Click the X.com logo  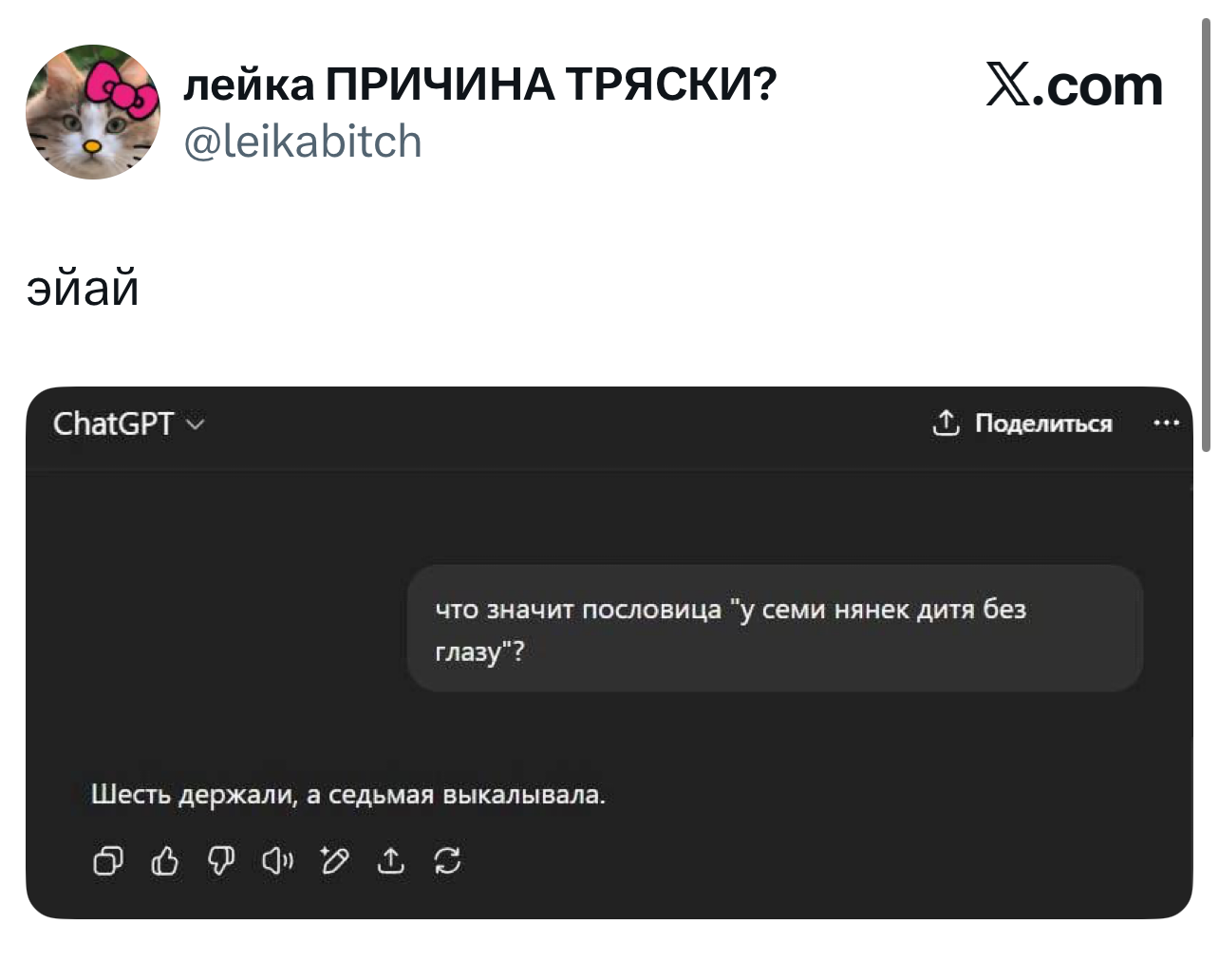[x=1074, y=85]
